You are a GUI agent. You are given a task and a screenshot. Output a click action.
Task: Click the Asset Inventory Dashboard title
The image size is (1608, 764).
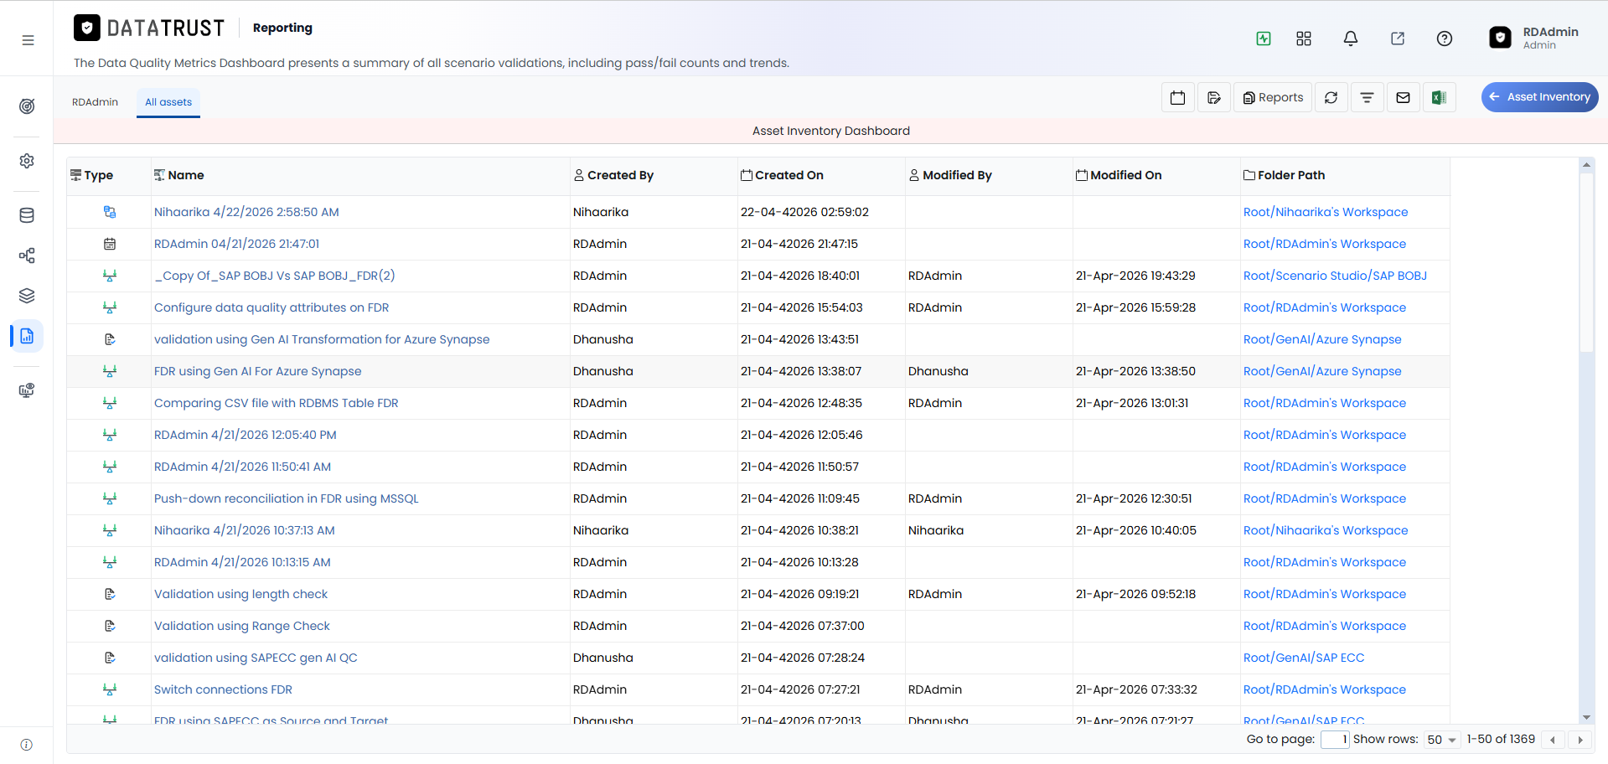(831, 131)
